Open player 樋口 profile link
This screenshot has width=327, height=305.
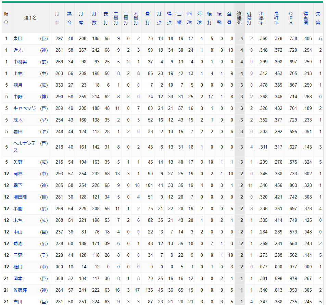click(x=18, y=267)
